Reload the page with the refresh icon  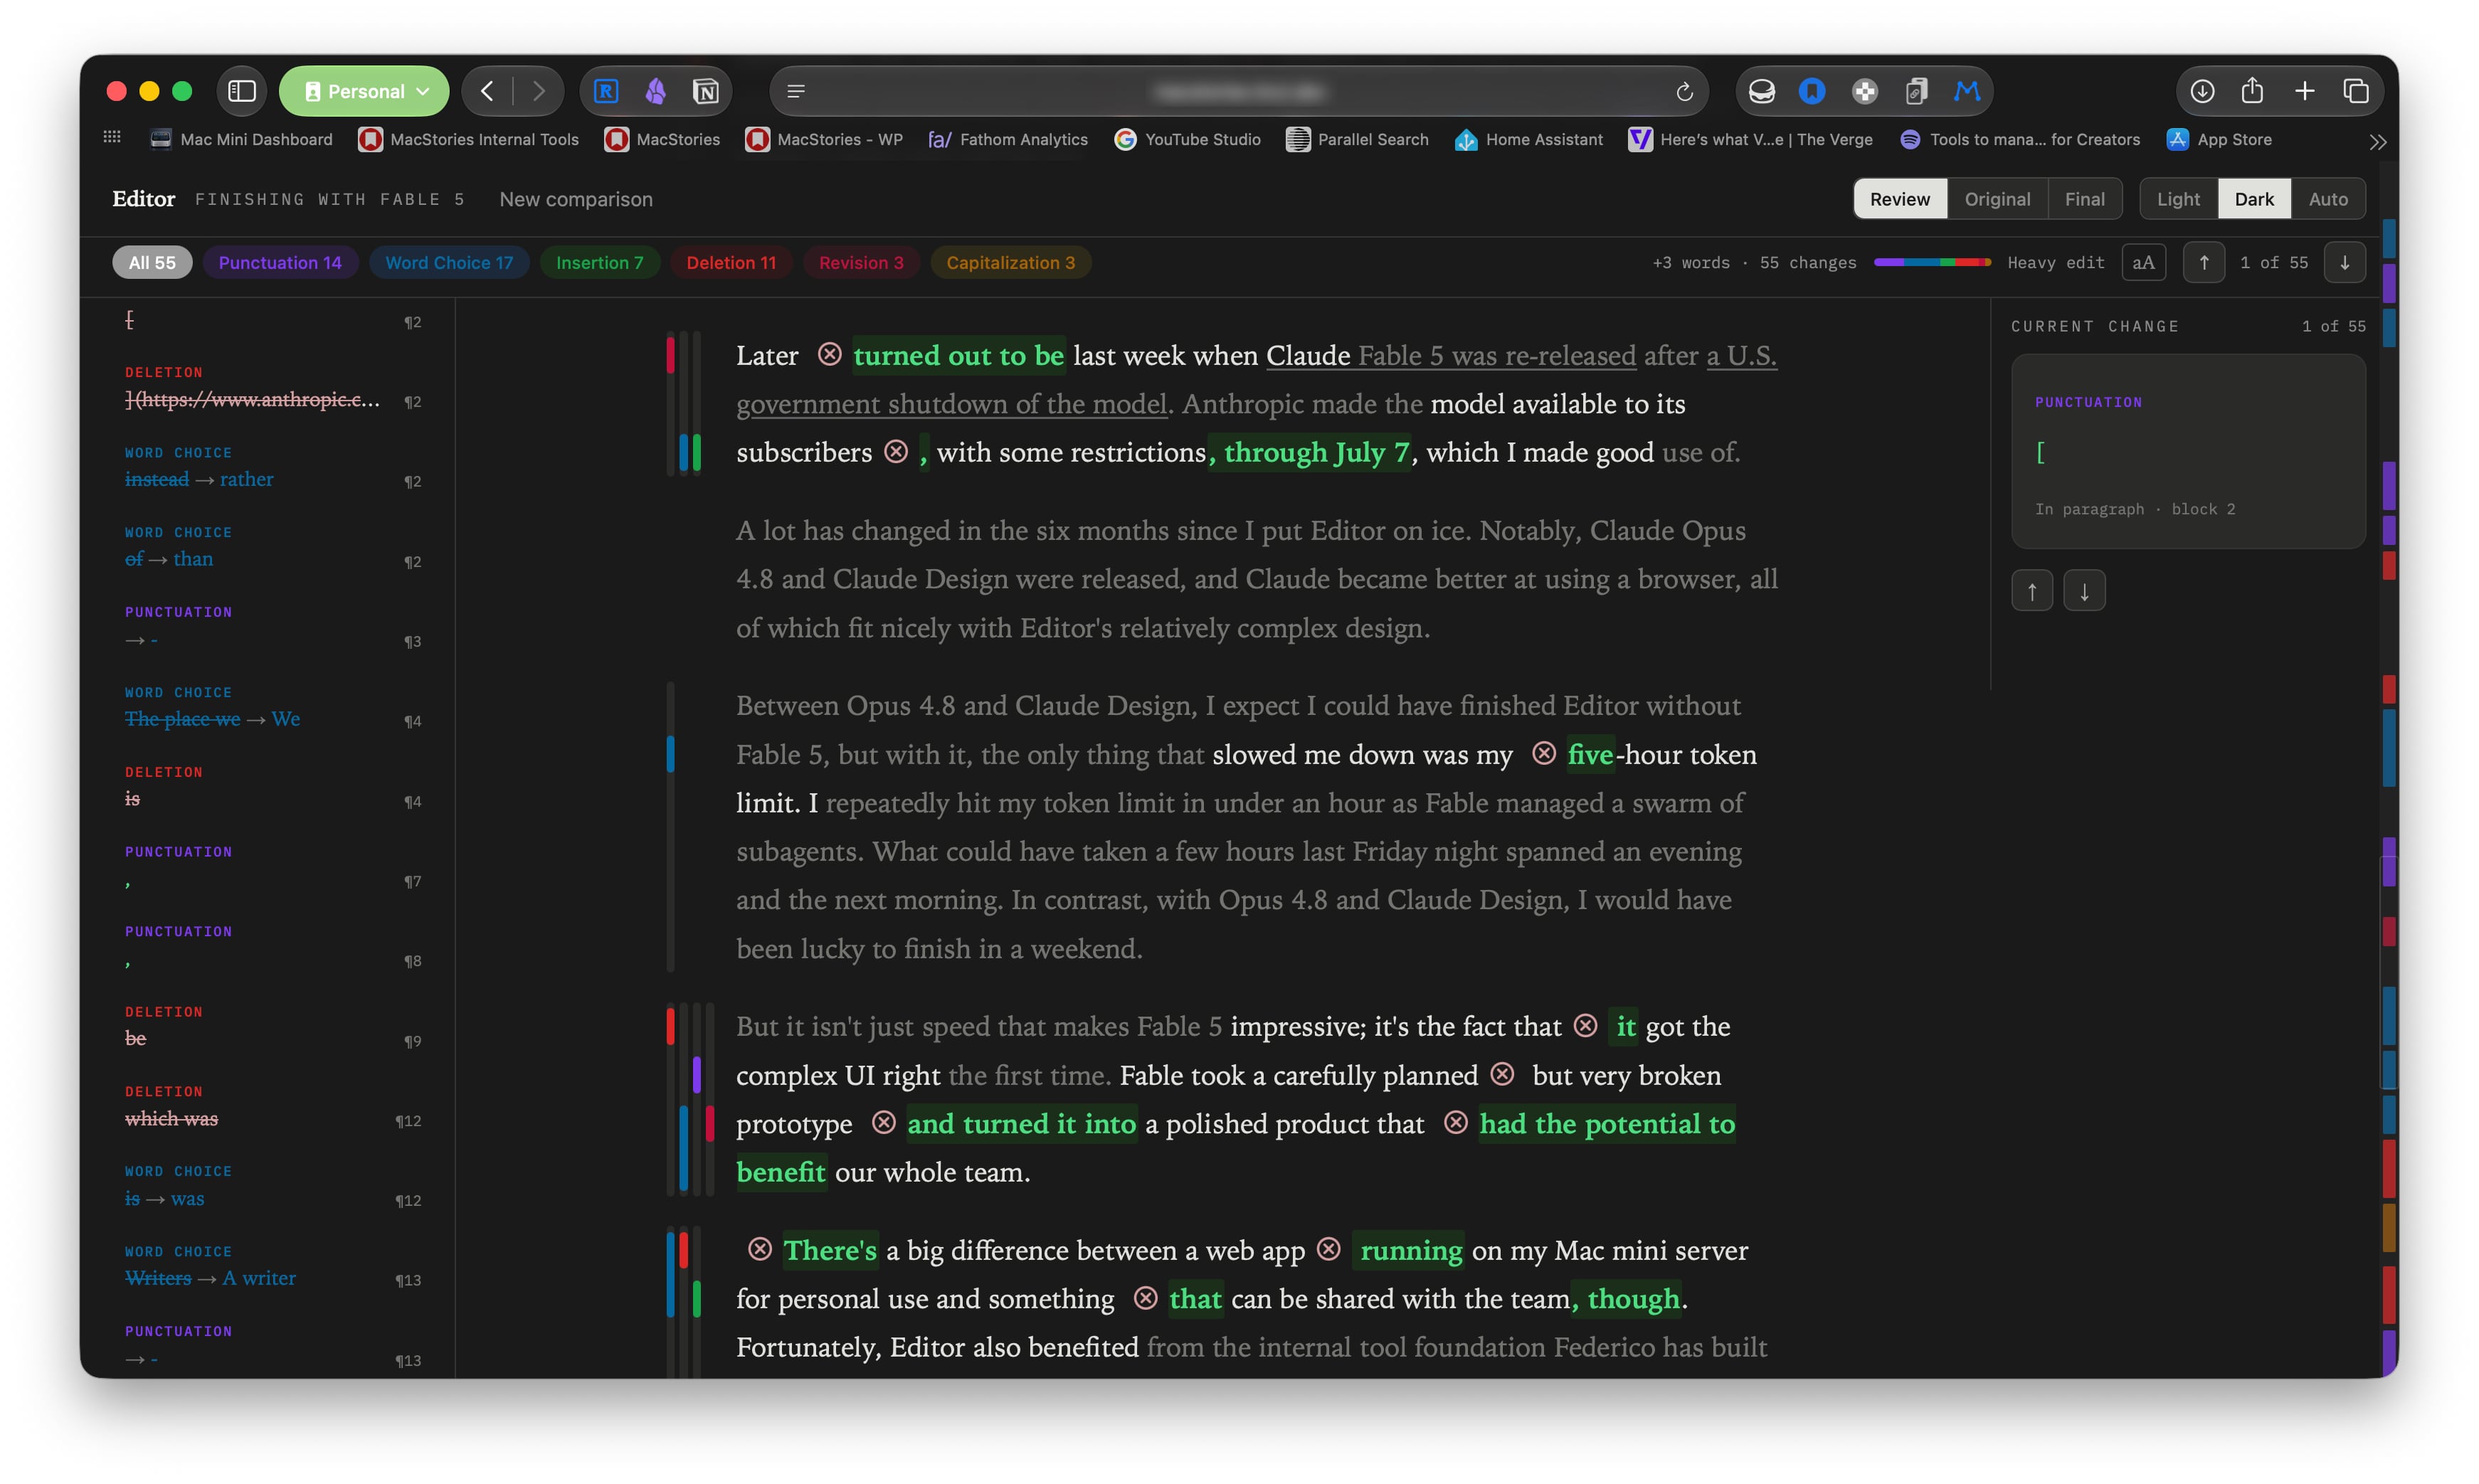coord(1685,91)
